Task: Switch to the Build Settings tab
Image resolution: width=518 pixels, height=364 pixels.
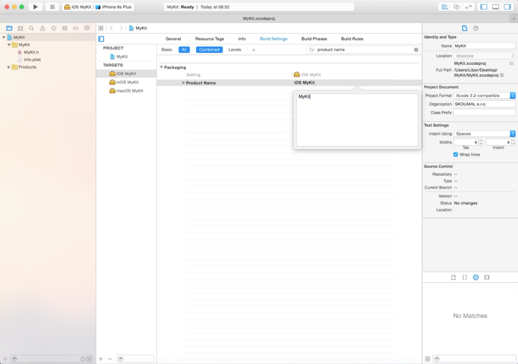Action: [x=274, y=38]
